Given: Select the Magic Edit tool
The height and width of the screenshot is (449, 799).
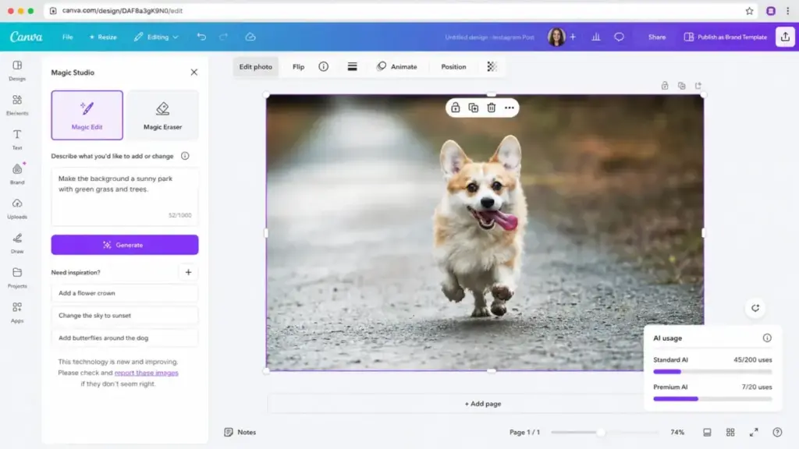Looking at the screenshot, I should pyautogui.click(x=87, y=115).
